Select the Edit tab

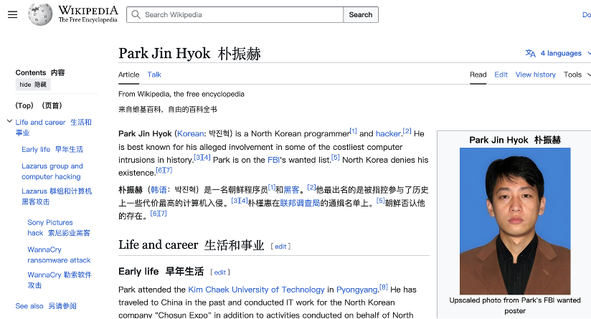pyautogui.click(x=501, y=75)
